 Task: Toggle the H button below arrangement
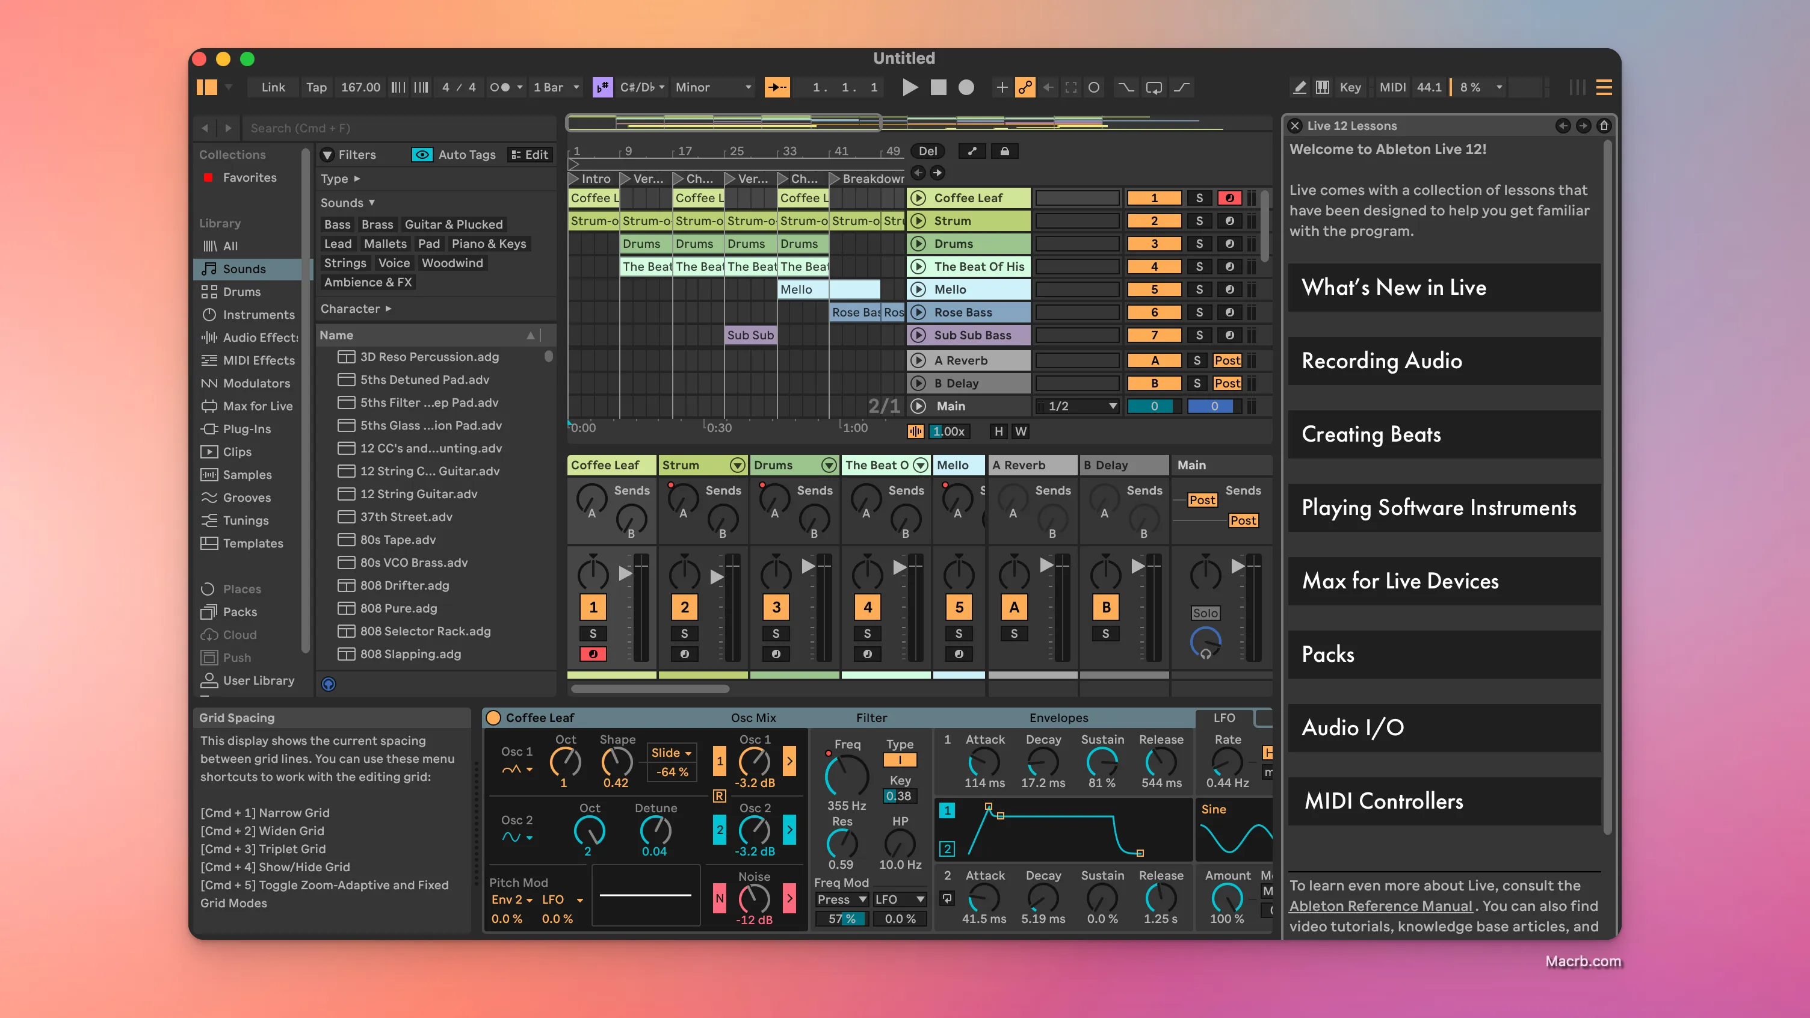point(998,431)
